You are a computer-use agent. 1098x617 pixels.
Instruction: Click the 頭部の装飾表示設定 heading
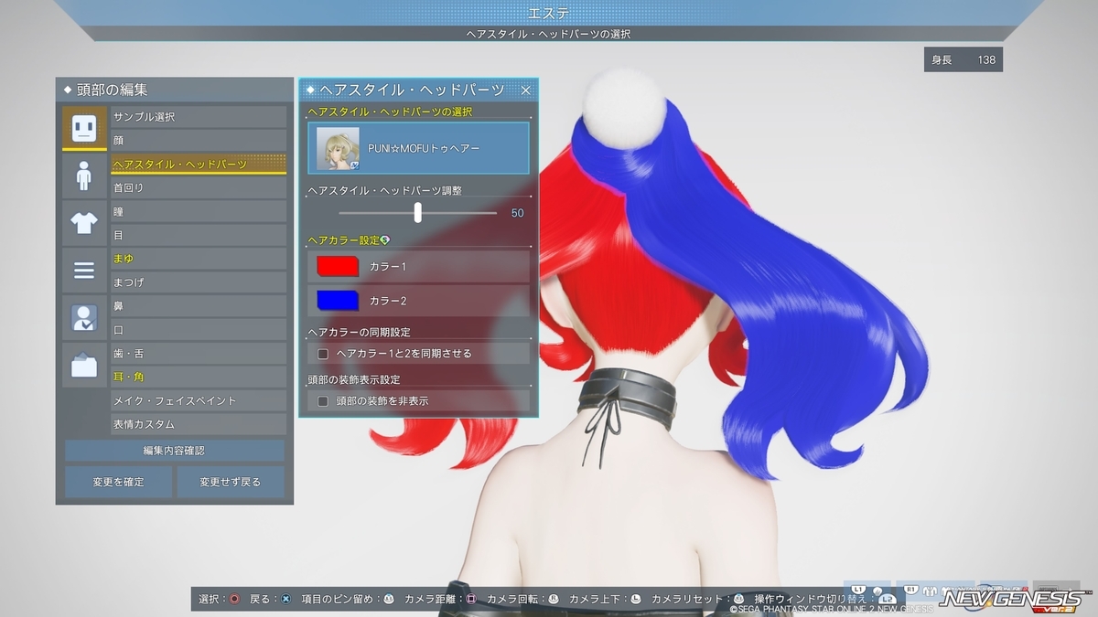tap(353, 379)
